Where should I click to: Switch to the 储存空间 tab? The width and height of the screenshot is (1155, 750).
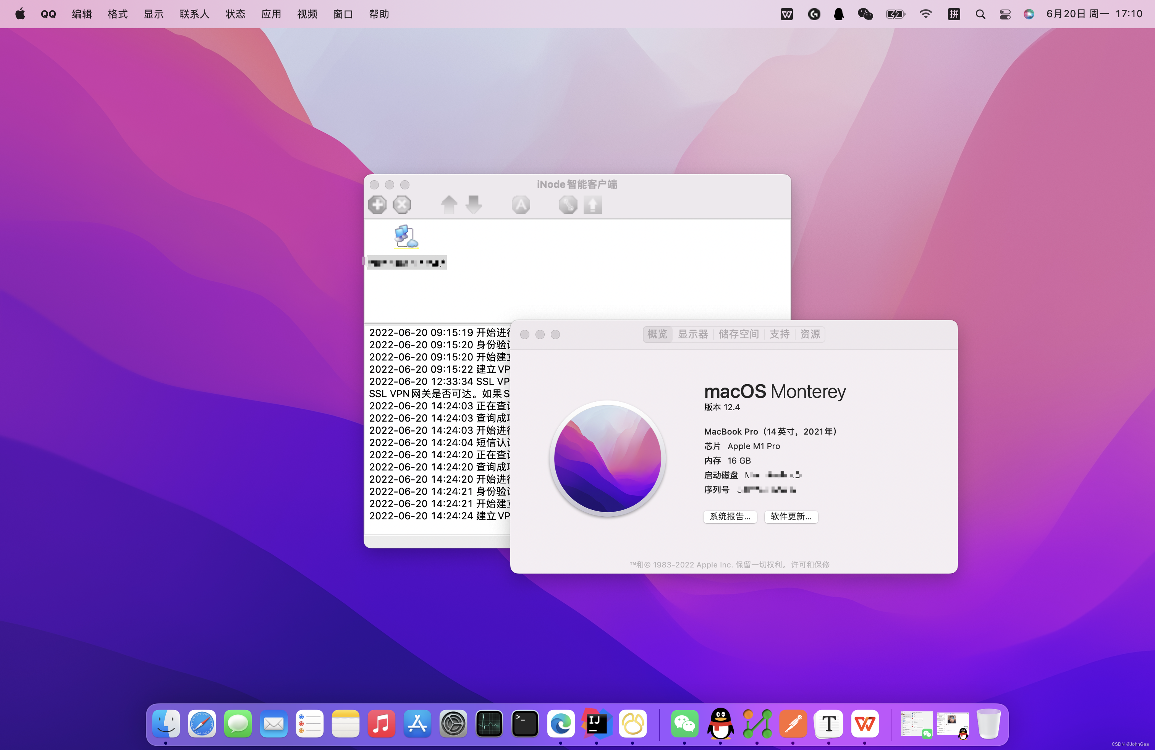[x=739, y=334]
